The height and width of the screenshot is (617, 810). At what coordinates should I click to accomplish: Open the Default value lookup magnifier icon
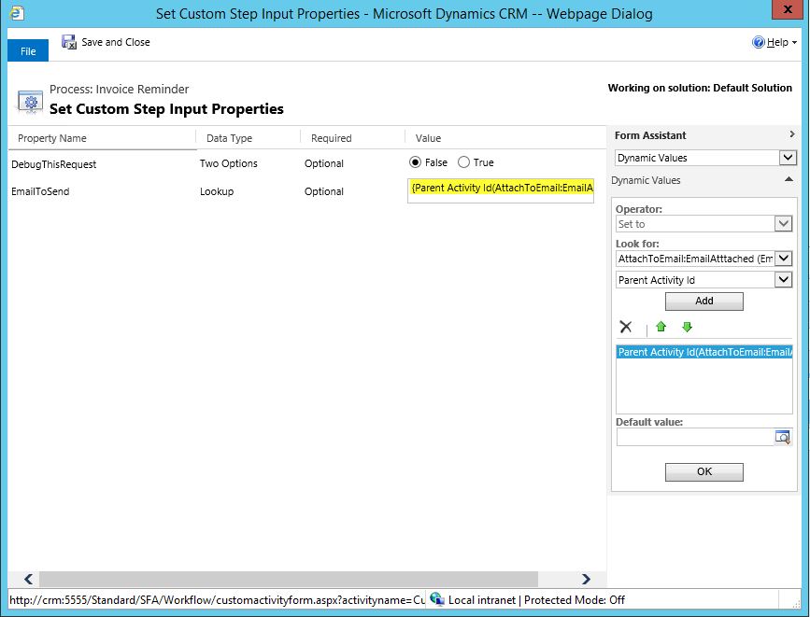coord(783,437)
